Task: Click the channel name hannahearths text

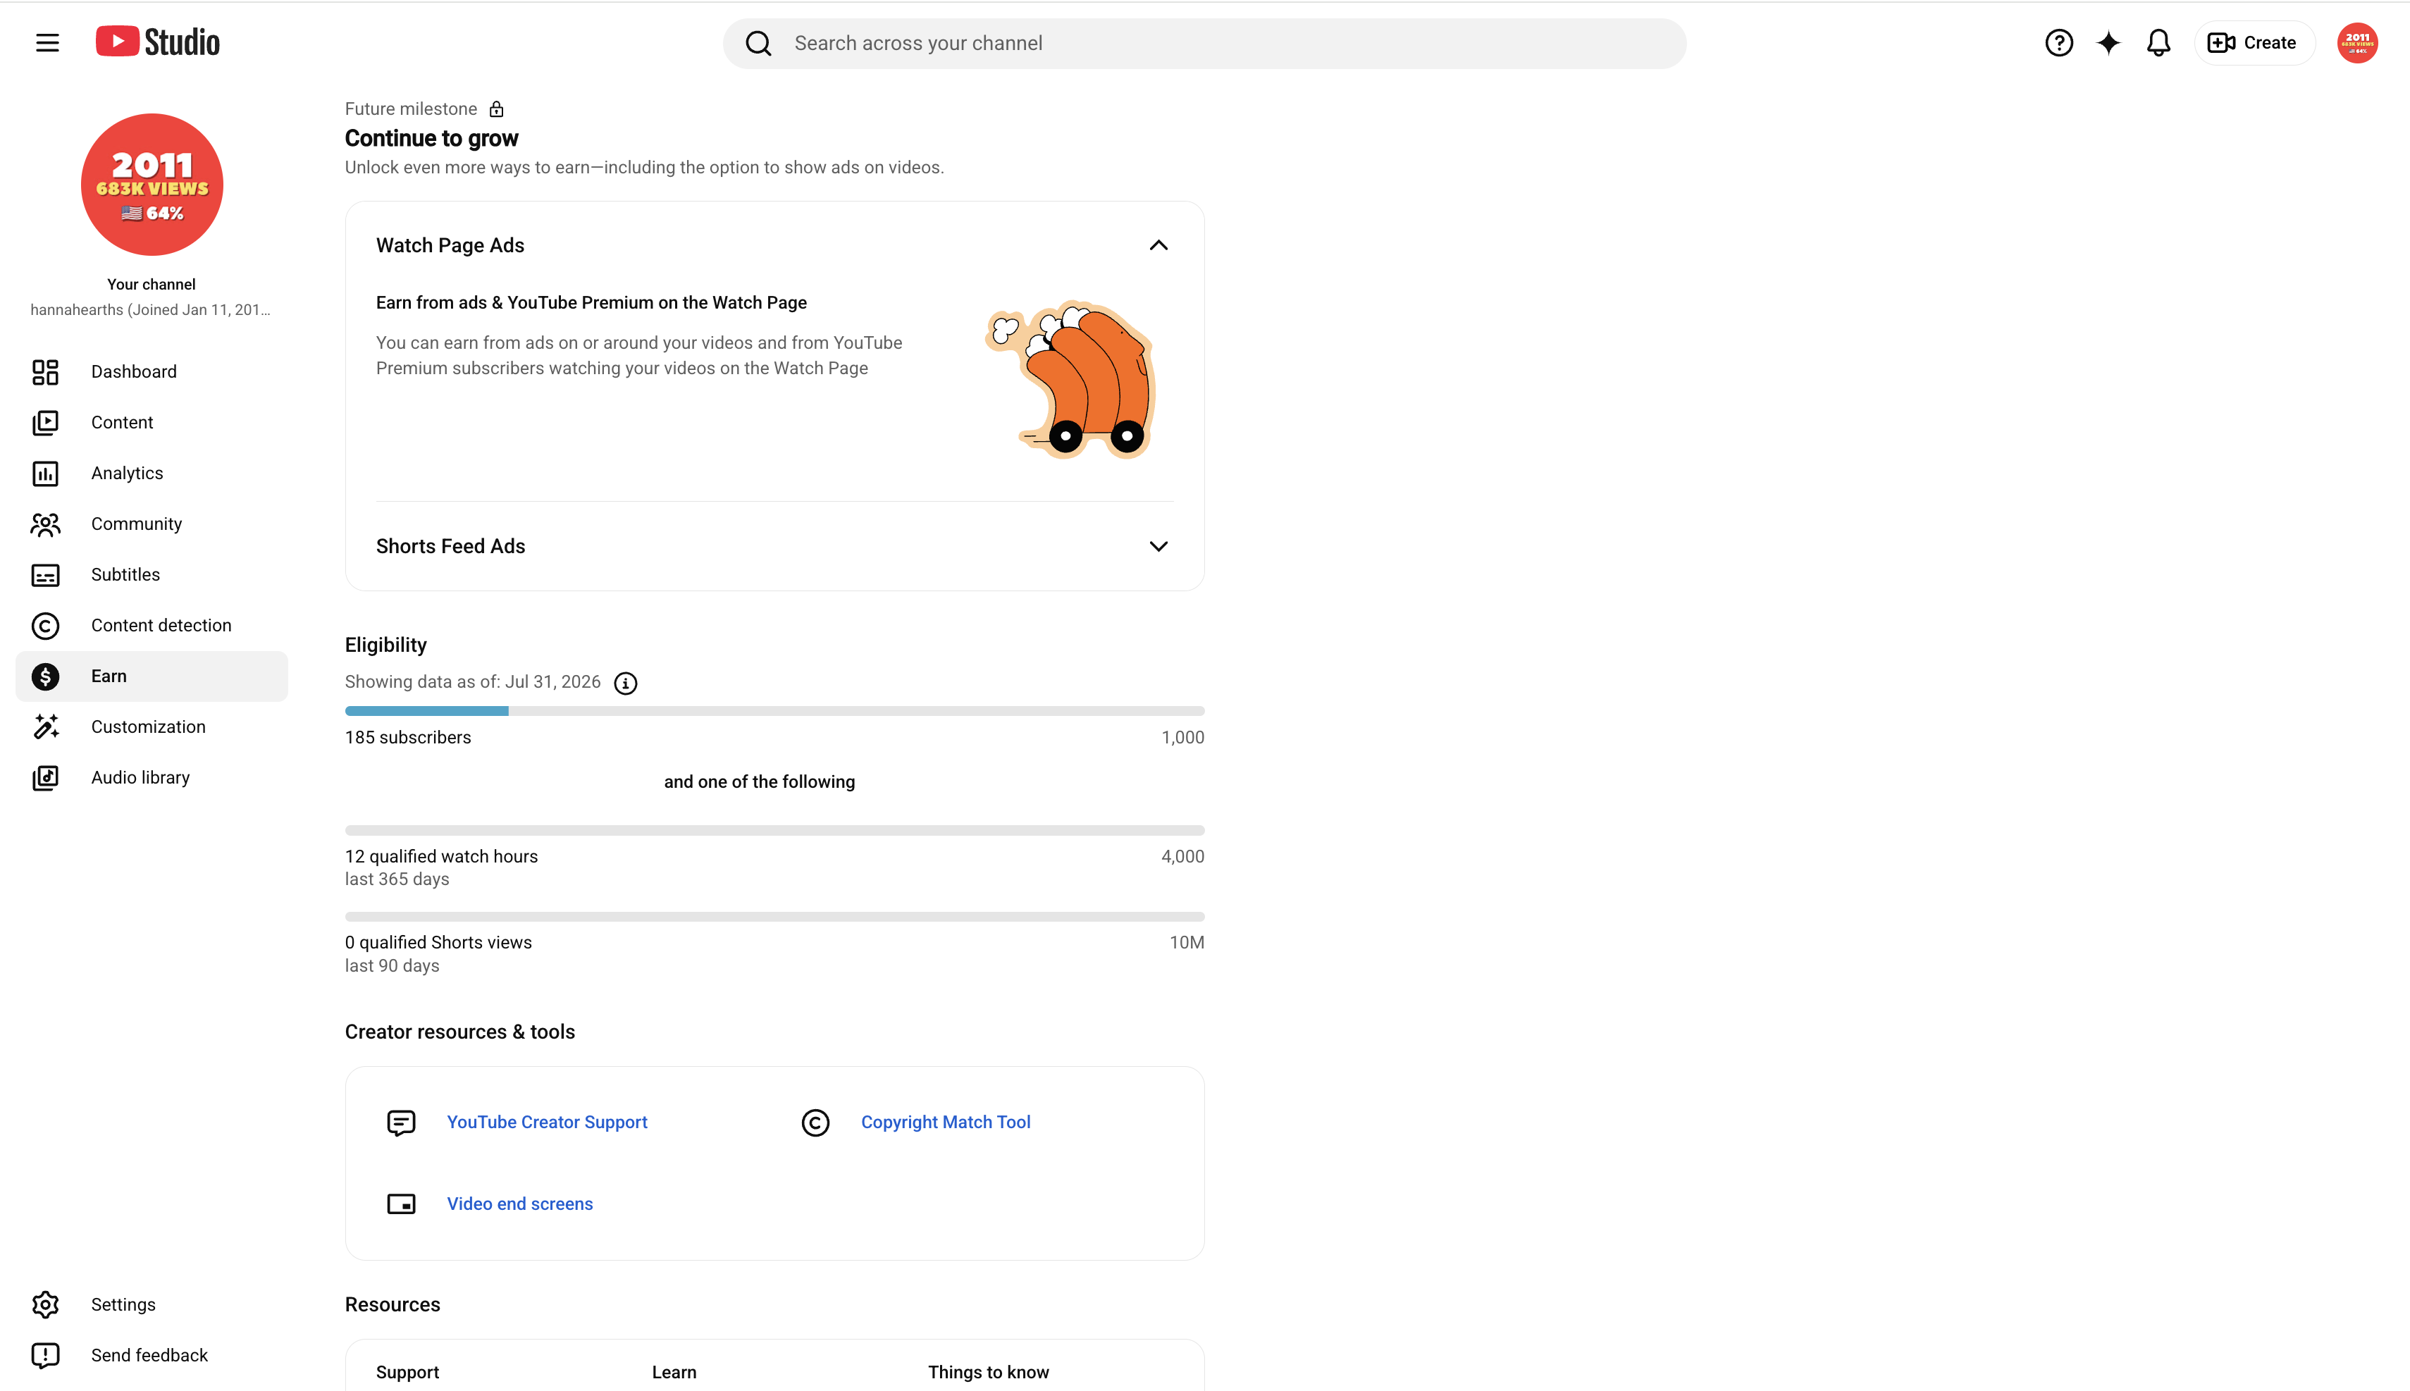Action: (x=151, y=309)
